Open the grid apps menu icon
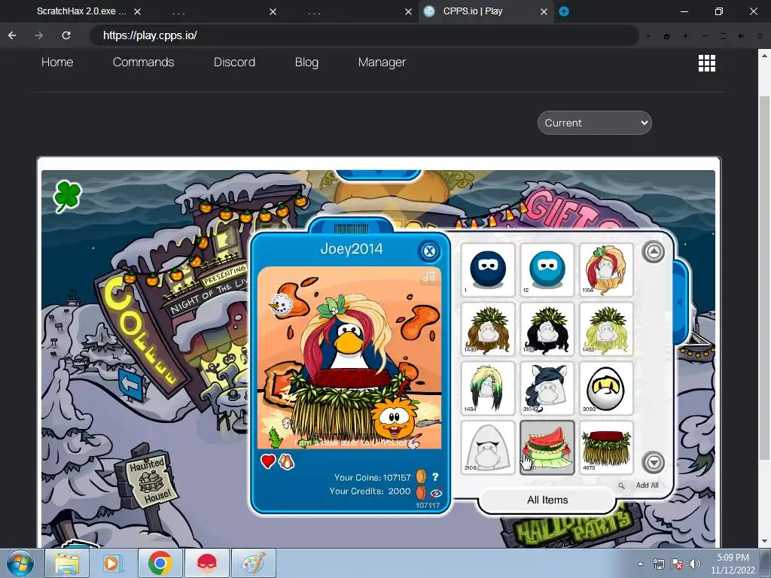The image size is (771, 578). point(706,63)
